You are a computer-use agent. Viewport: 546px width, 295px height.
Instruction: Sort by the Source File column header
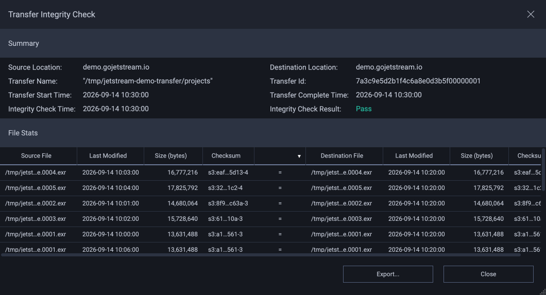(x=36, y=156)
